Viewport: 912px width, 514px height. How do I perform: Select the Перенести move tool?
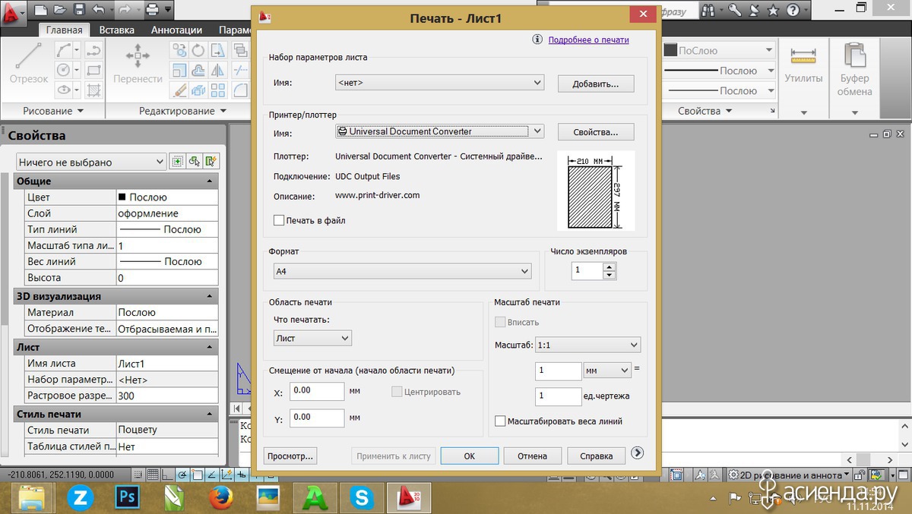click(x=138, y=64)
